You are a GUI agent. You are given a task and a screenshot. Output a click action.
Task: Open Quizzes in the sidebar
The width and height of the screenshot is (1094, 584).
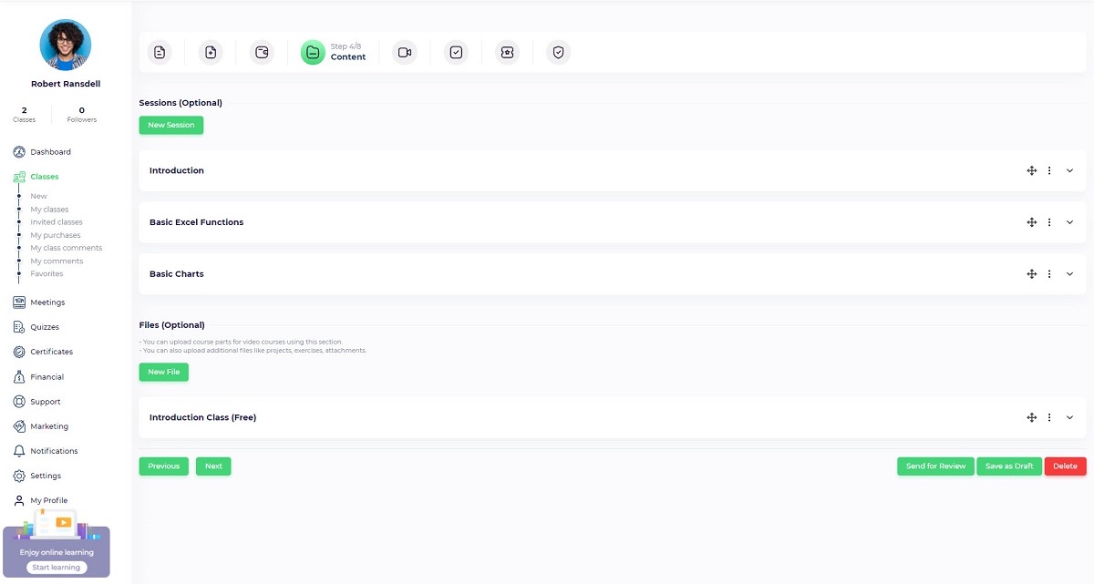coord(44,327)
